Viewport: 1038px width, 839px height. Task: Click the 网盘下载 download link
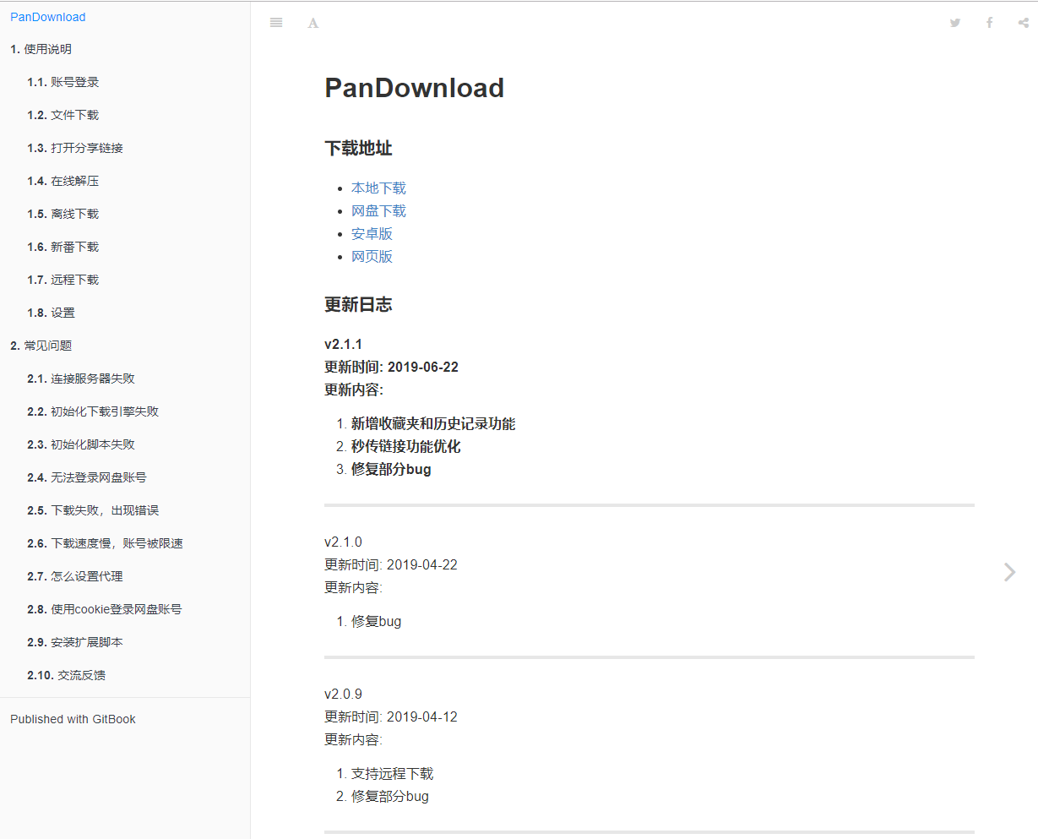[x=378, y=210]
